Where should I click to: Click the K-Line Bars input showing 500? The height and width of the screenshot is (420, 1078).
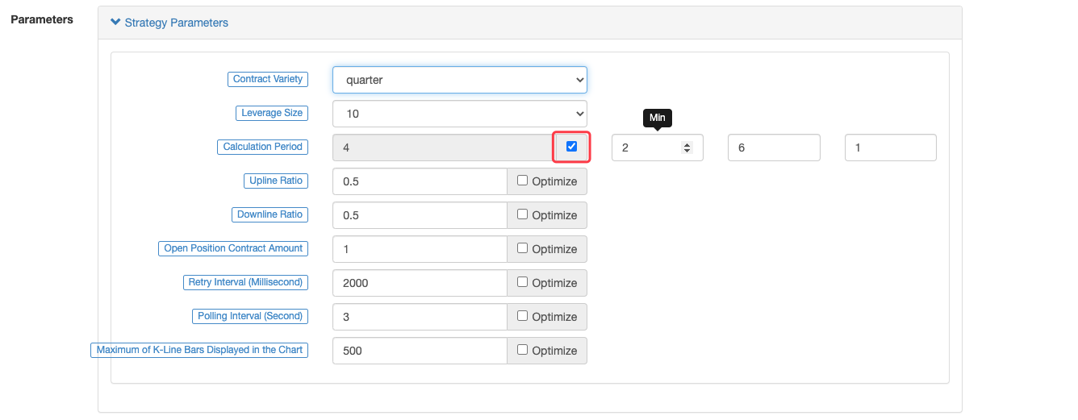click(x=419, y=351)
